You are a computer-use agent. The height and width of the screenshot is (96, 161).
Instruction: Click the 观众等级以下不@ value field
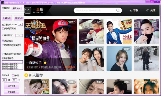point(20,24)
